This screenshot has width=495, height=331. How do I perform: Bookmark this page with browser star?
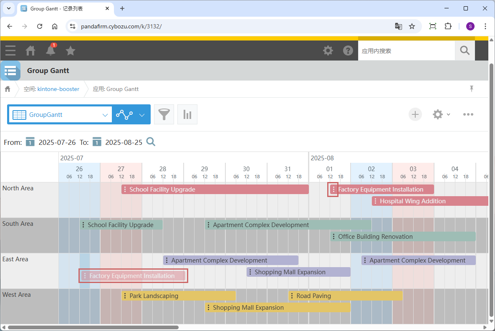pyautogui.click(x=412, y=26)
